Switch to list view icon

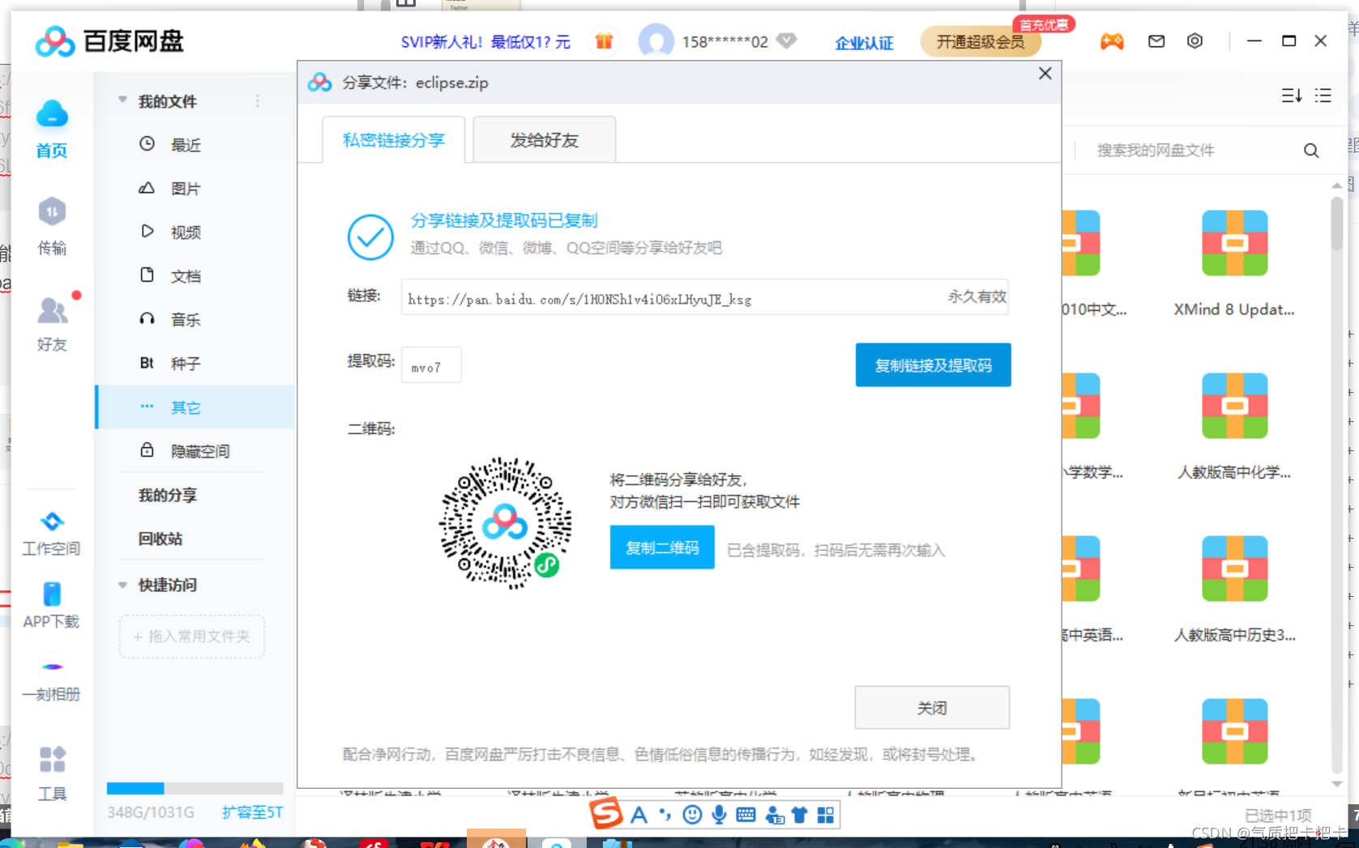(x=1323, y=96)
